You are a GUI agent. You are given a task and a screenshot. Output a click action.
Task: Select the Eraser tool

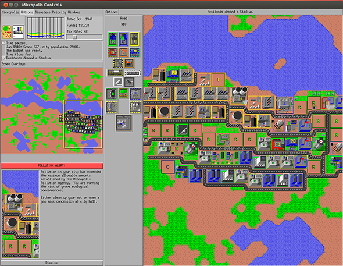(129, 82)
